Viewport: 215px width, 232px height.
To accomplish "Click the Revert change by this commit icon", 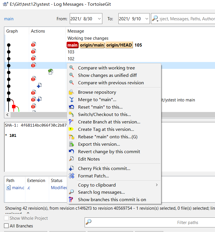I will click(71, 151).
